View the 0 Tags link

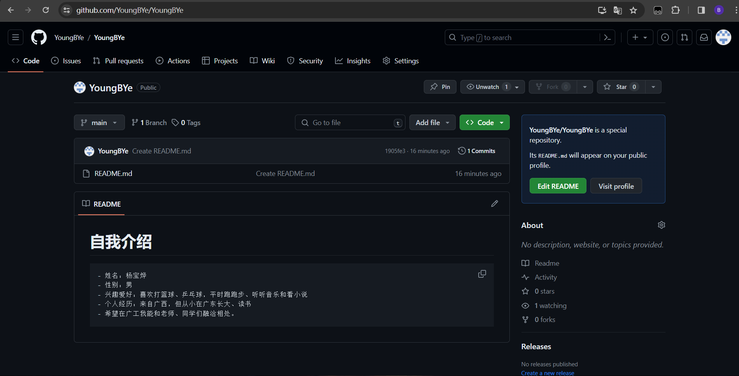coord(186,123)
